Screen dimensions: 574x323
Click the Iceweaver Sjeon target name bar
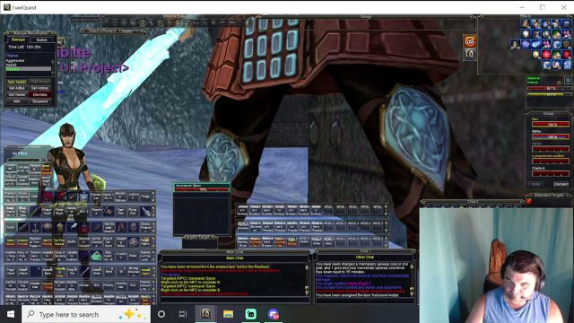click(x=201, y=186)
